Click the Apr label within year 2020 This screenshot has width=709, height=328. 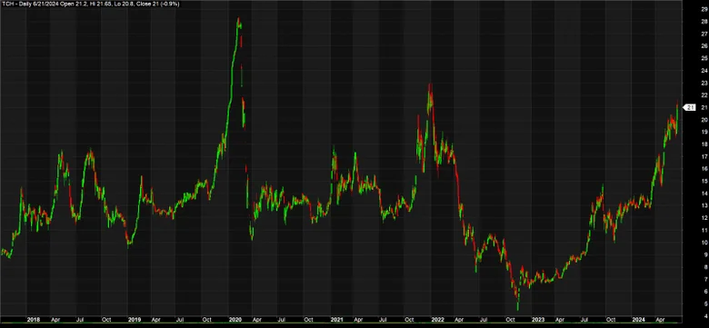click(258, 320)
